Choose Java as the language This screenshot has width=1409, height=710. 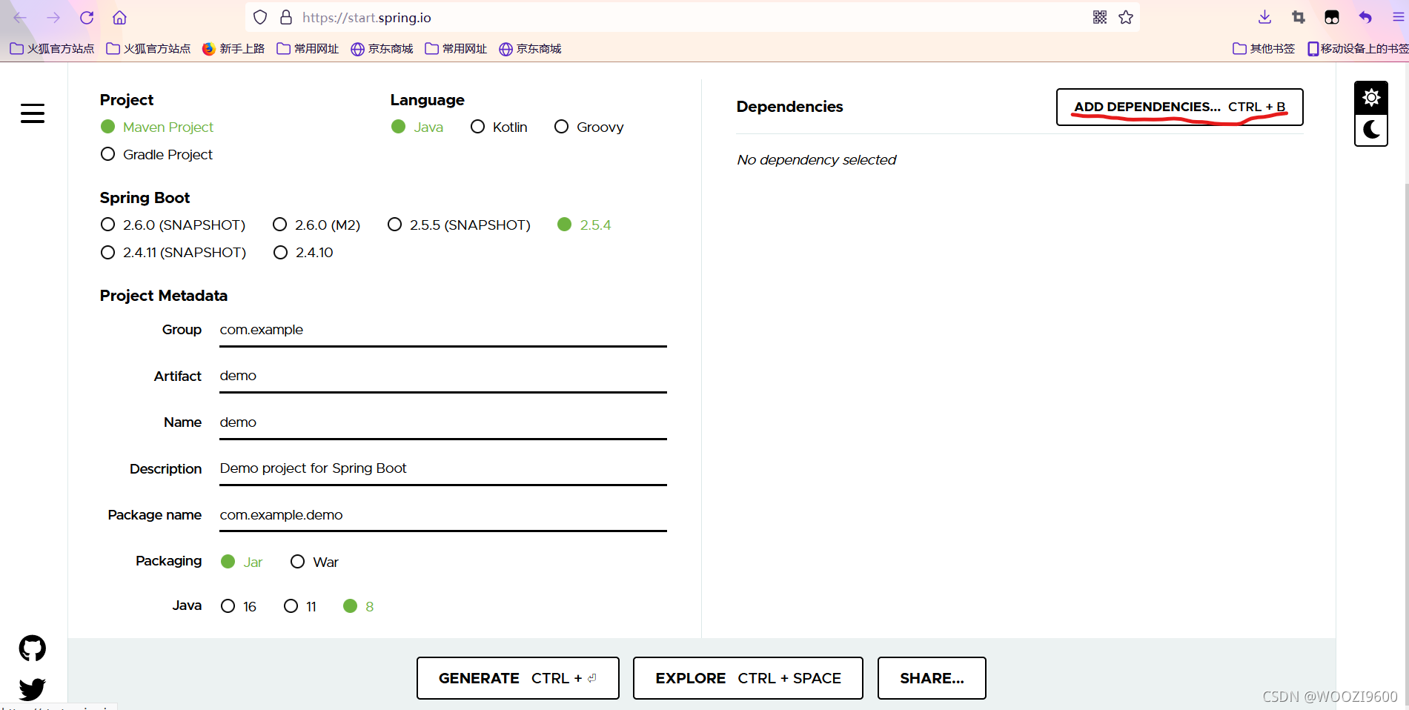417,127
